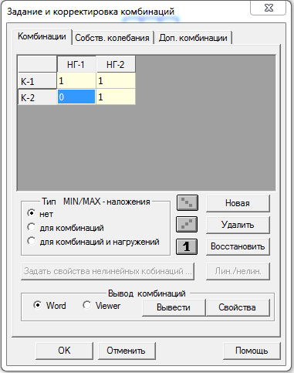
Task: Click the ascending diagonal dots icon button
Action: (x=187, y=225)
